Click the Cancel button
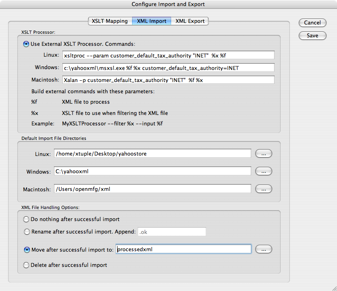Image resolution: width=337 pixels, height=291 pixels. (312, 23)
